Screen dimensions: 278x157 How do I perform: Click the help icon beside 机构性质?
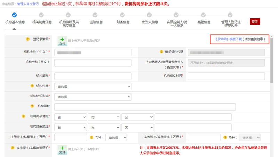[32, 86]
